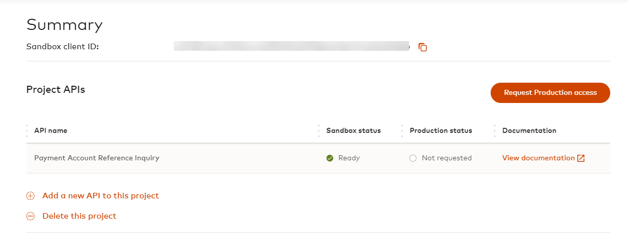
Task: Click the API name column header
Action: point(51,131)
